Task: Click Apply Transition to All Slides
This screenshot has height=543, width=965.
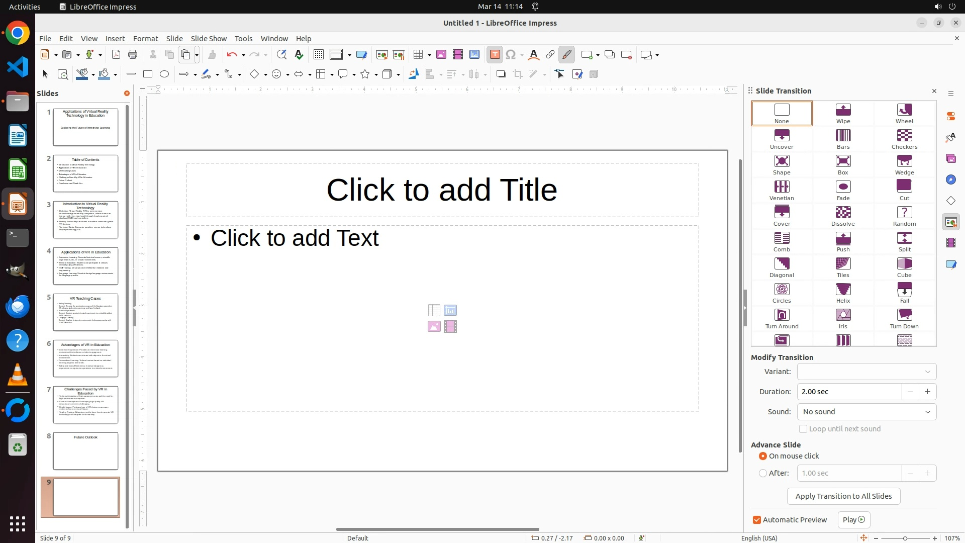Action: (x=843, y=496)
